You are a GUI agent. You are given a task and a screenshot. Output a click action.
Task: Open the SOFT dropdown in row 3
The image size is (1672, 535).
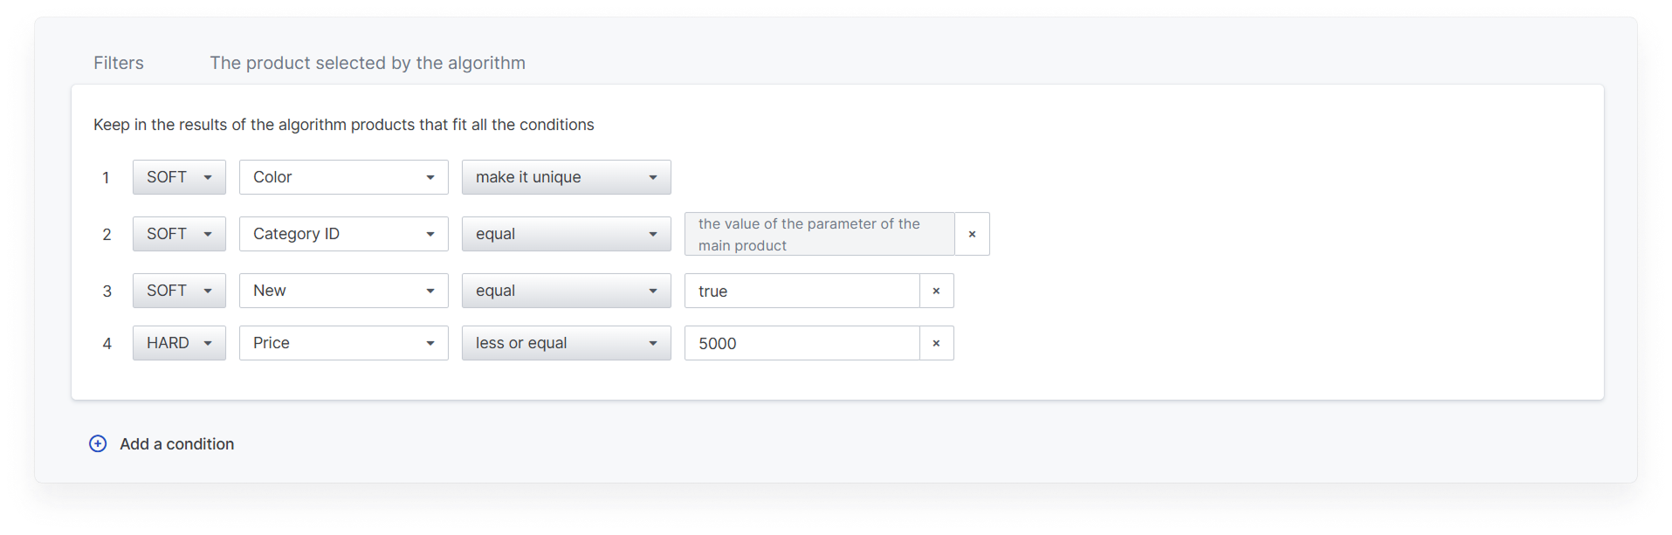[x=179, y=291]
